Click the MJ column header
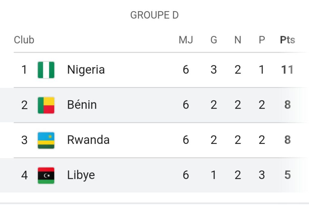 186,40
